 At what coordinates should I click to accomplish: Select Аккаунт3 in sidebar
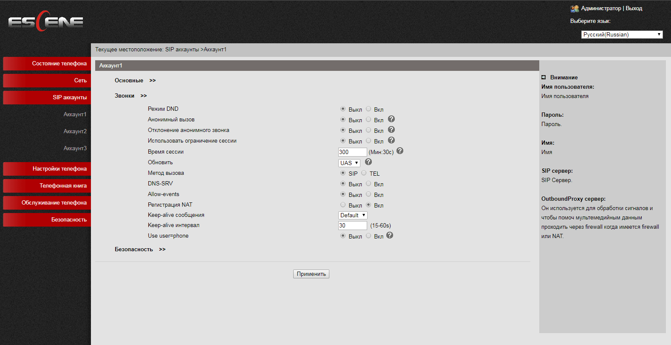[x=75, y=148]
